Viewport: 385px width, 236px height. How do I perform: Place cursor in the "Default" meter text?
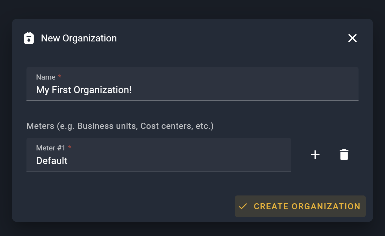coord(52,161)
